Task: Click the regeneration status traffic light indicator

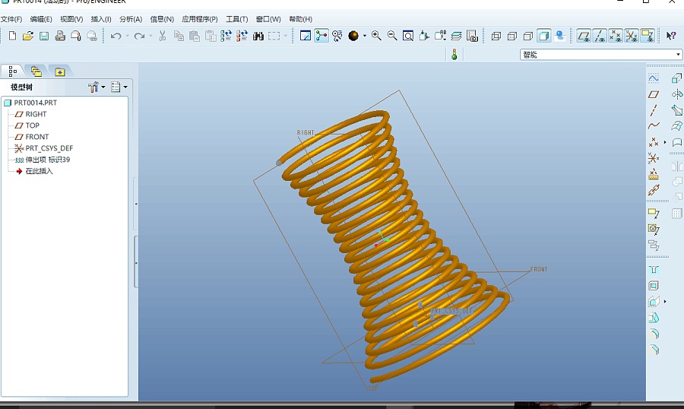Action: pyautogui.click(x=454, y=55)
